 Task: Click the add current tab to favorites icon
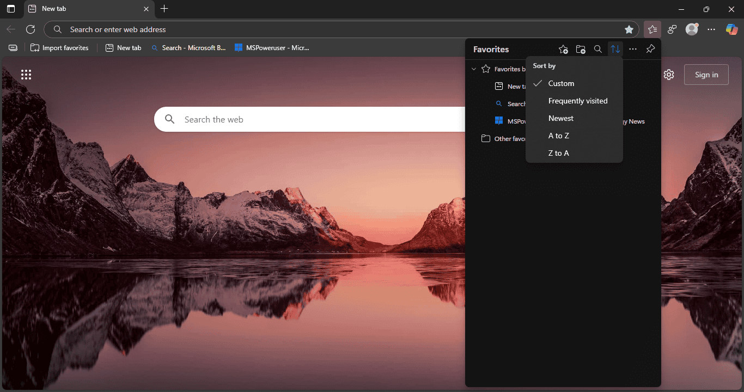coord(563,49)
